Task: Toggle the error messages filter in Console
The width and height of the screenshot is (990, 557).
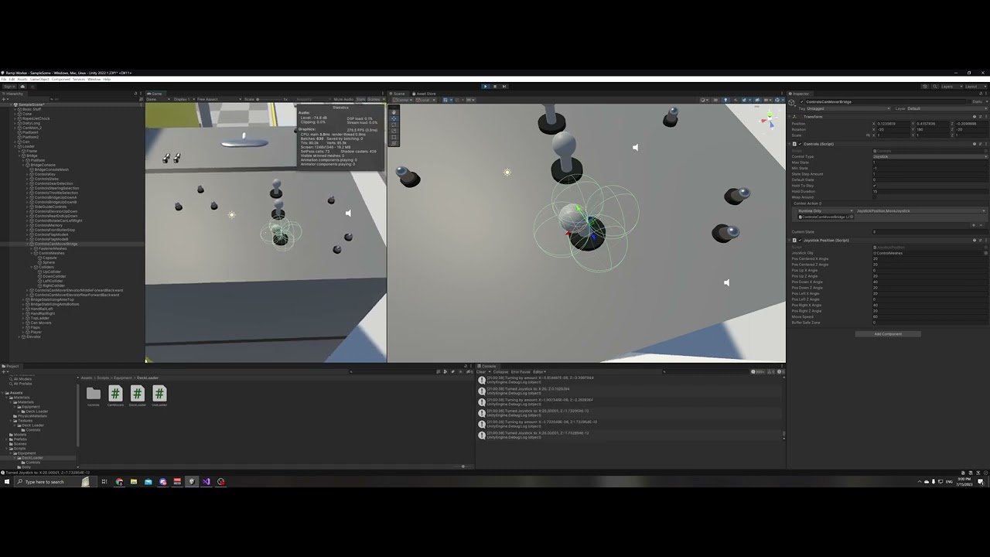Action: click(780, 371)
